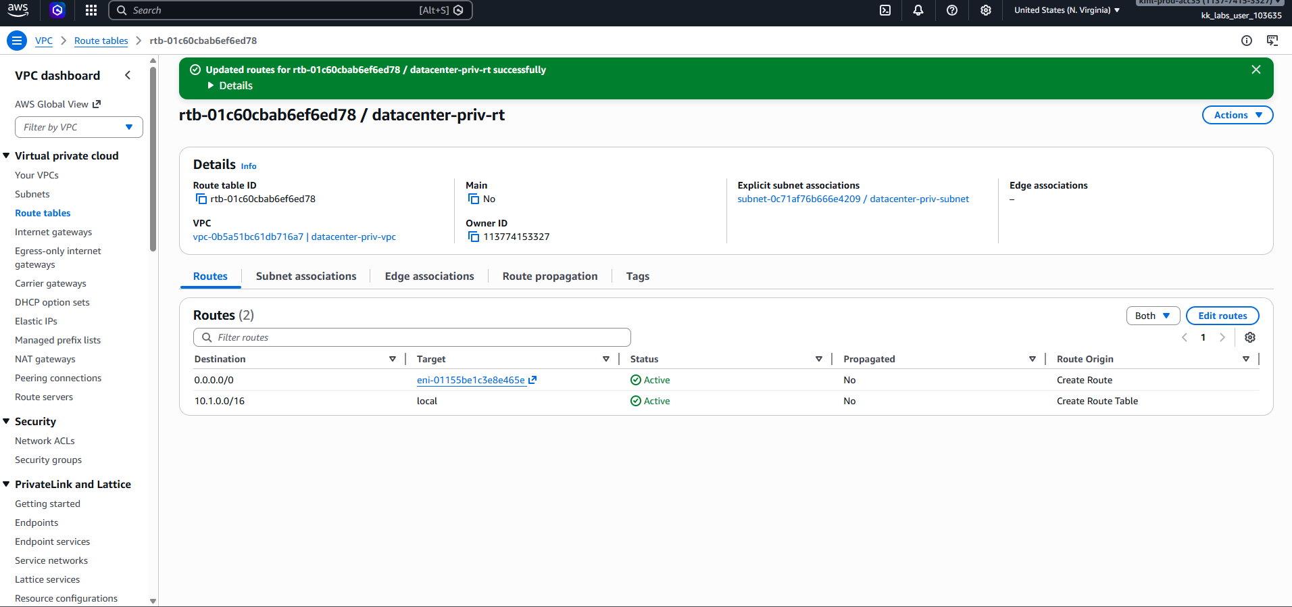Viewport: 1292px width, 607px height.
Task: Open the Both filter dropdown
Action: [x=1152, y=316]
